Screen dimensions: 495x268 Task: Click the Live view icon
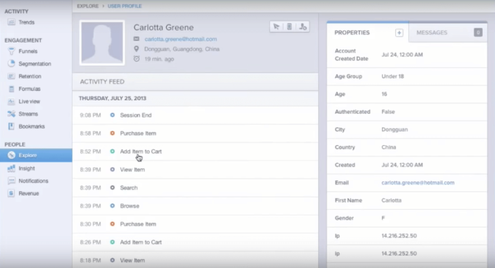12,102
